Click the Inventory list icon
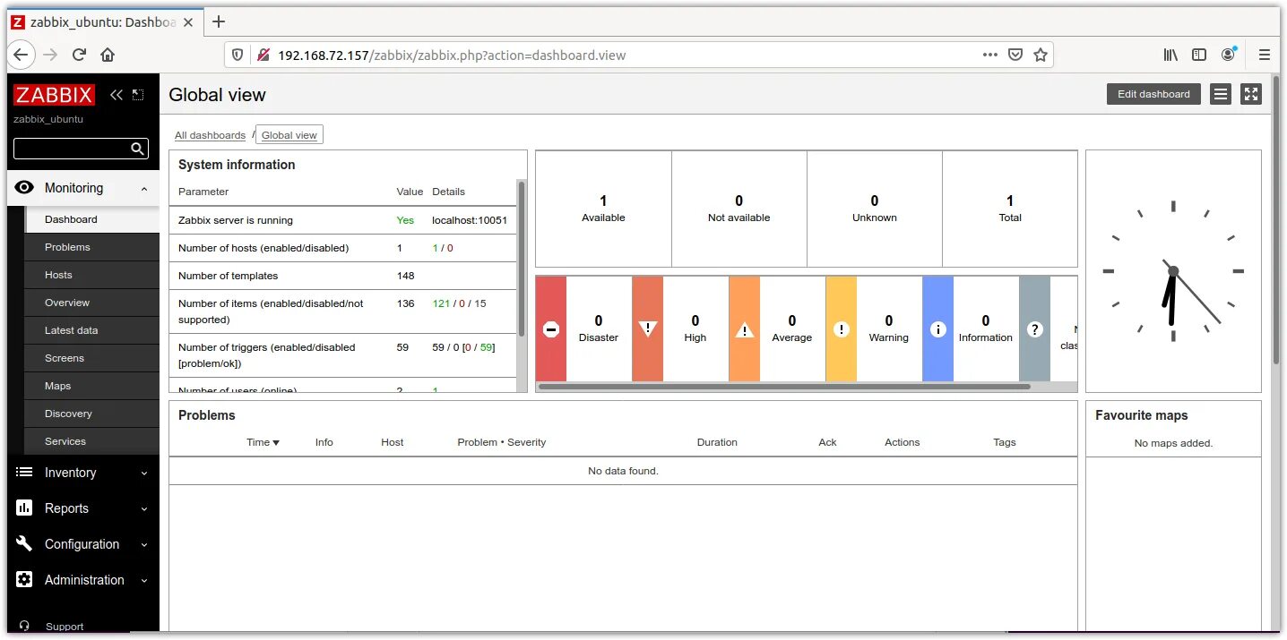Screen dimensions: 1287x640 pyautogui.click(x=24, y=473)
